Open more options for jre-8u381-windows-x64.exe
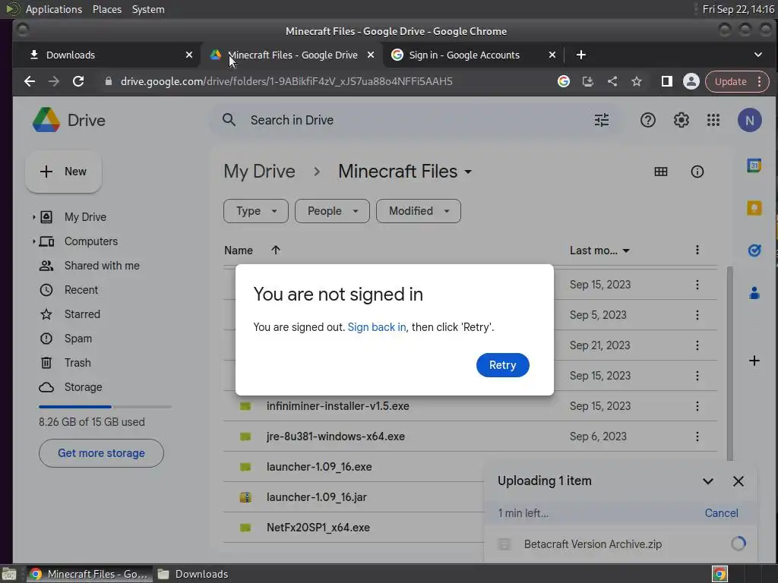778x583 pixels. (x=697, y=436)
